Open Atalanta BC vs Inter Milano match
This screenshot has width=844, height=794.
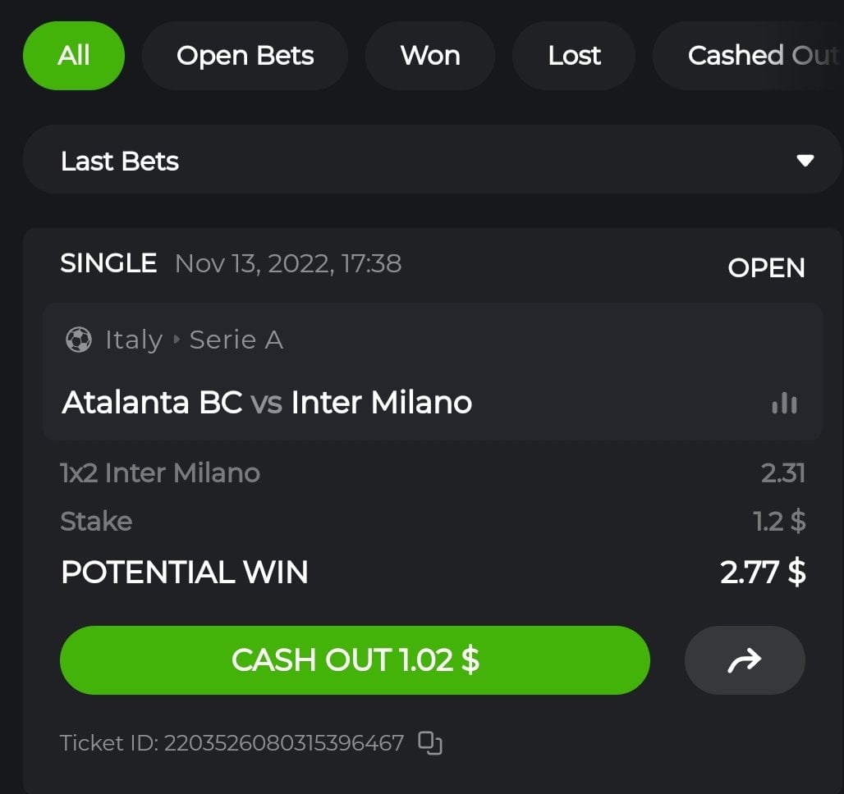click(x=267, y=403)
